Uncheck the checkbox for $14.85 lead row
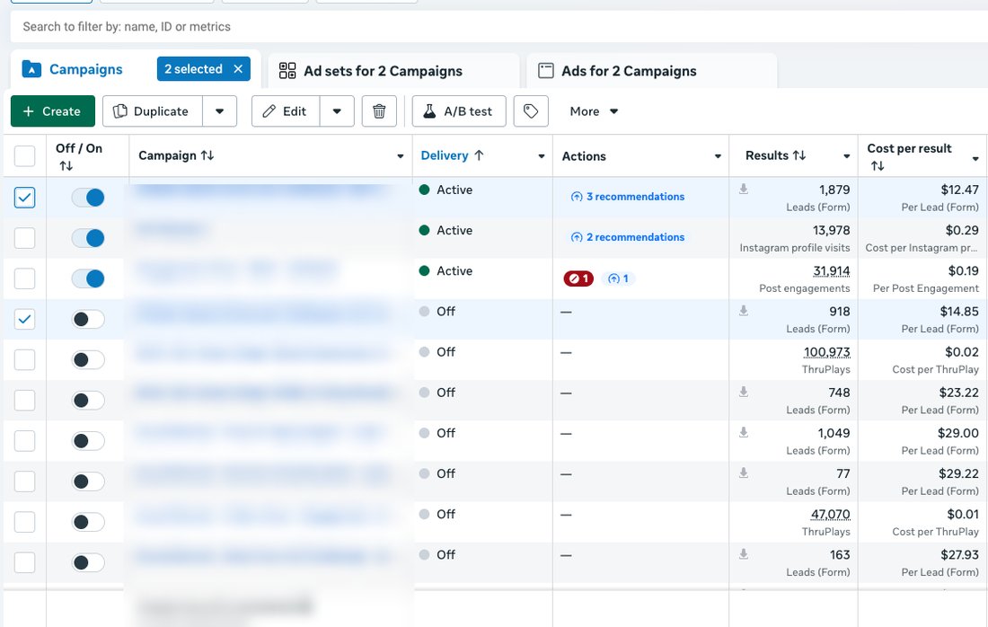This screenshot has width=988, height=627. (24, 319)
